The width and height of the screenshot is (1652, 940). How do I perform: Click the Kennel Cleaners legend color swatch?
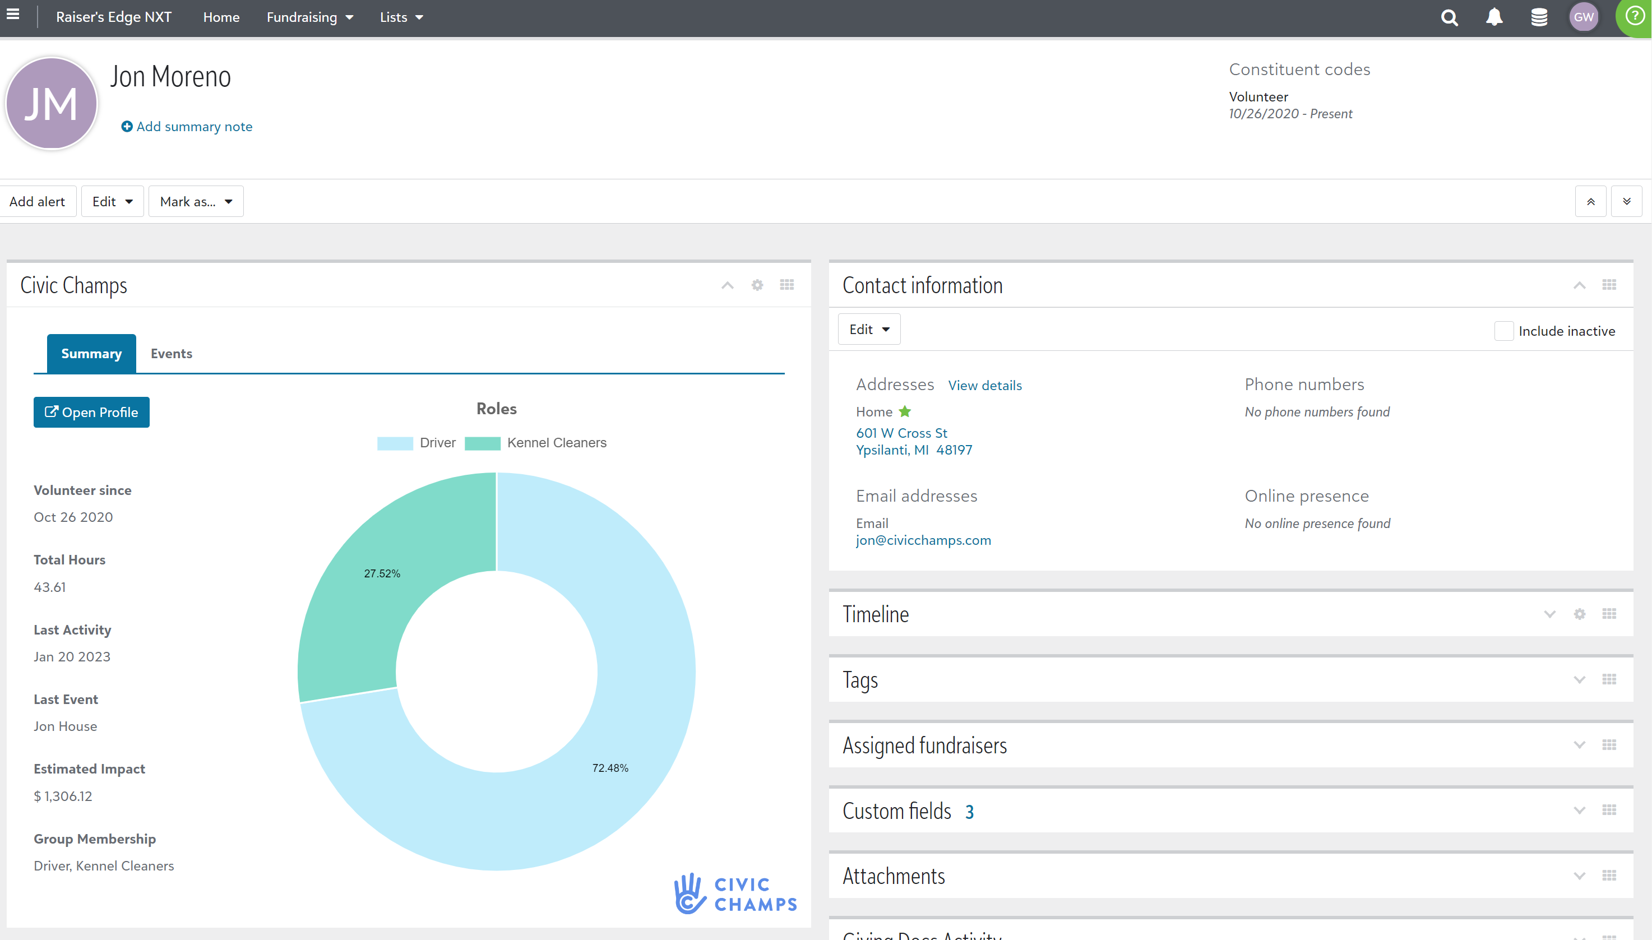pyautogui.click(x=482, y=443)
